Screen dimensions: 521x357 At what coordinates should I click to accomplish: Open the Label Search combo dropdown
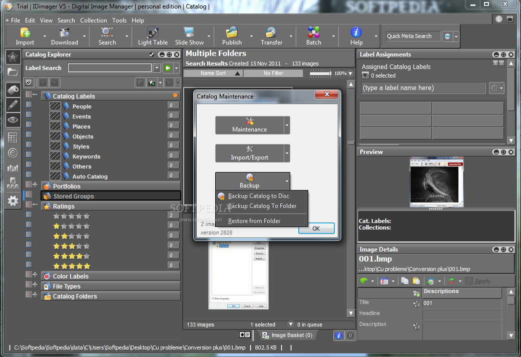tap(157, 67)
